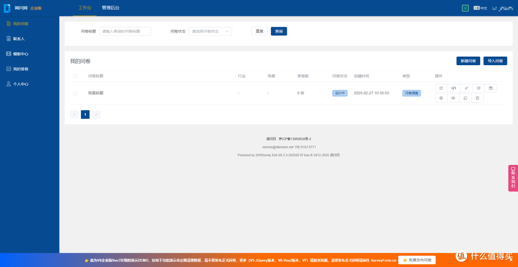The image size is (518, 267).
Task: Preview the survey with the eye icon
Action: 453,98
